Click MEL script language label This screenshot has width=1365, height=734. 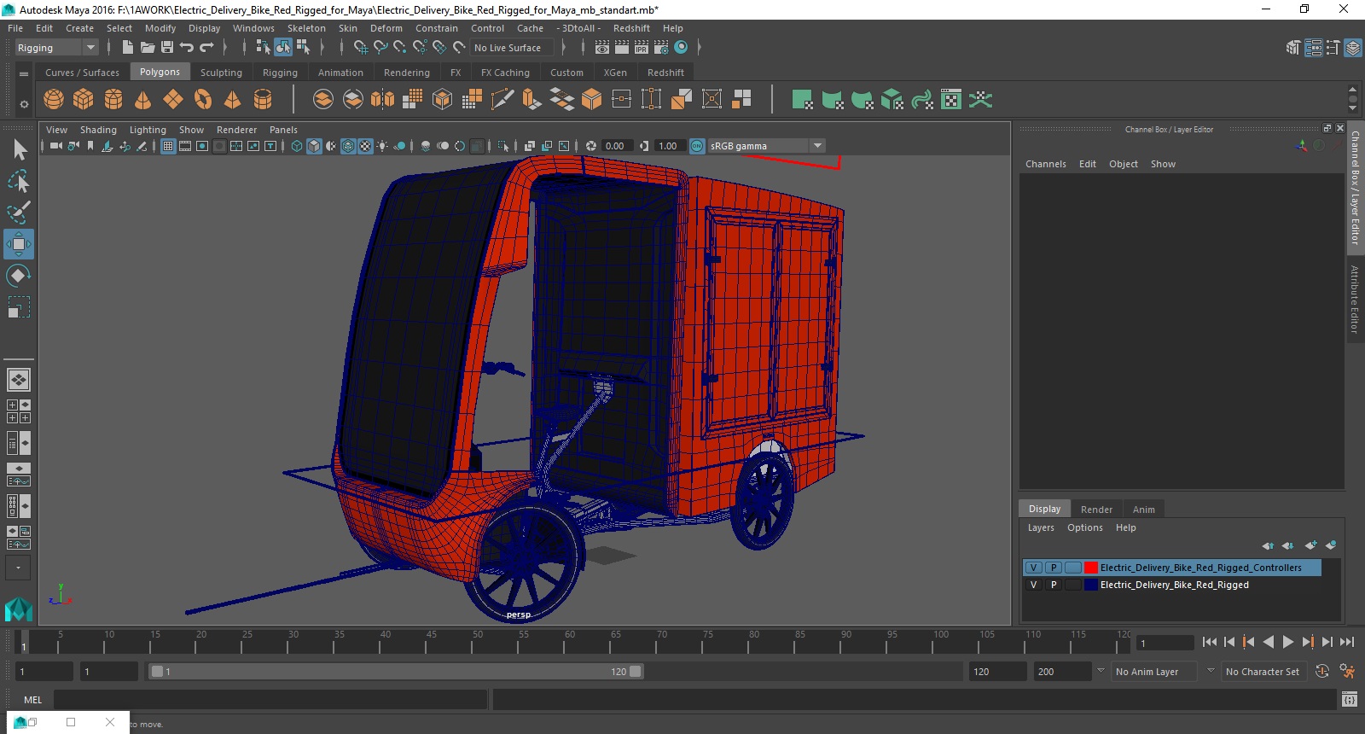pos(32,700)
